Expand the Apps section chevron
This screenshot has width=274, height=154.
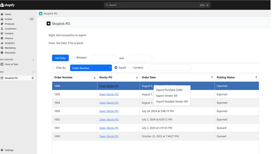click(x=33, y=72)
